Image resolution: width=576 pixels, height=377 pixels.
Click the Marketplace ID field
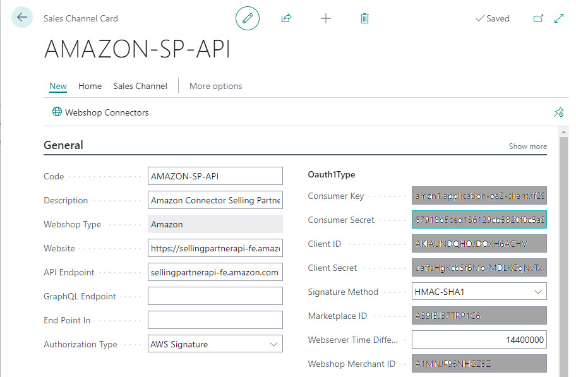(x=479, y=316)
